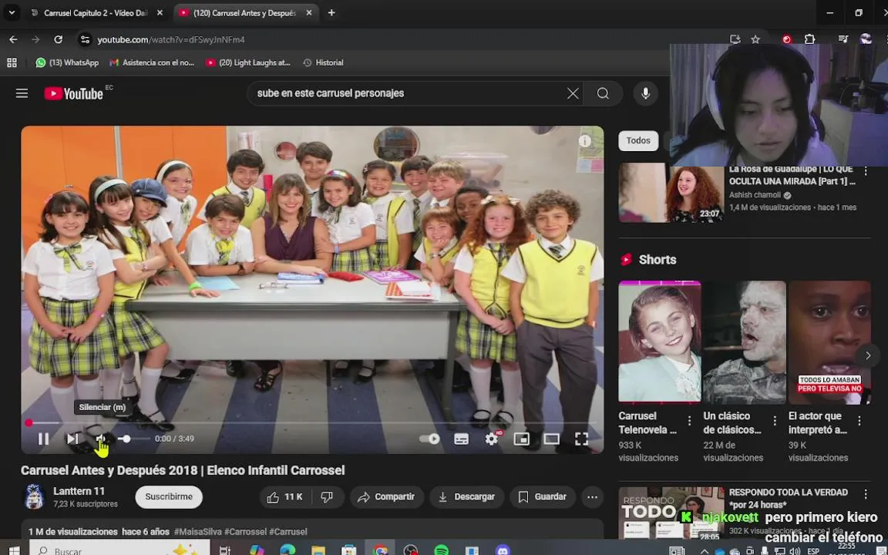Screen dimensions: 888x555
Task: Open the WhatsApp bookmark
Action: (x=67, y=63)
